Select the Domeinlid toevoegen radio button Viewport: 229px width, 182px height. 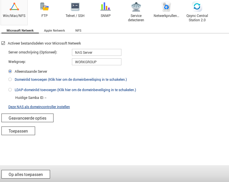[10, 79]
